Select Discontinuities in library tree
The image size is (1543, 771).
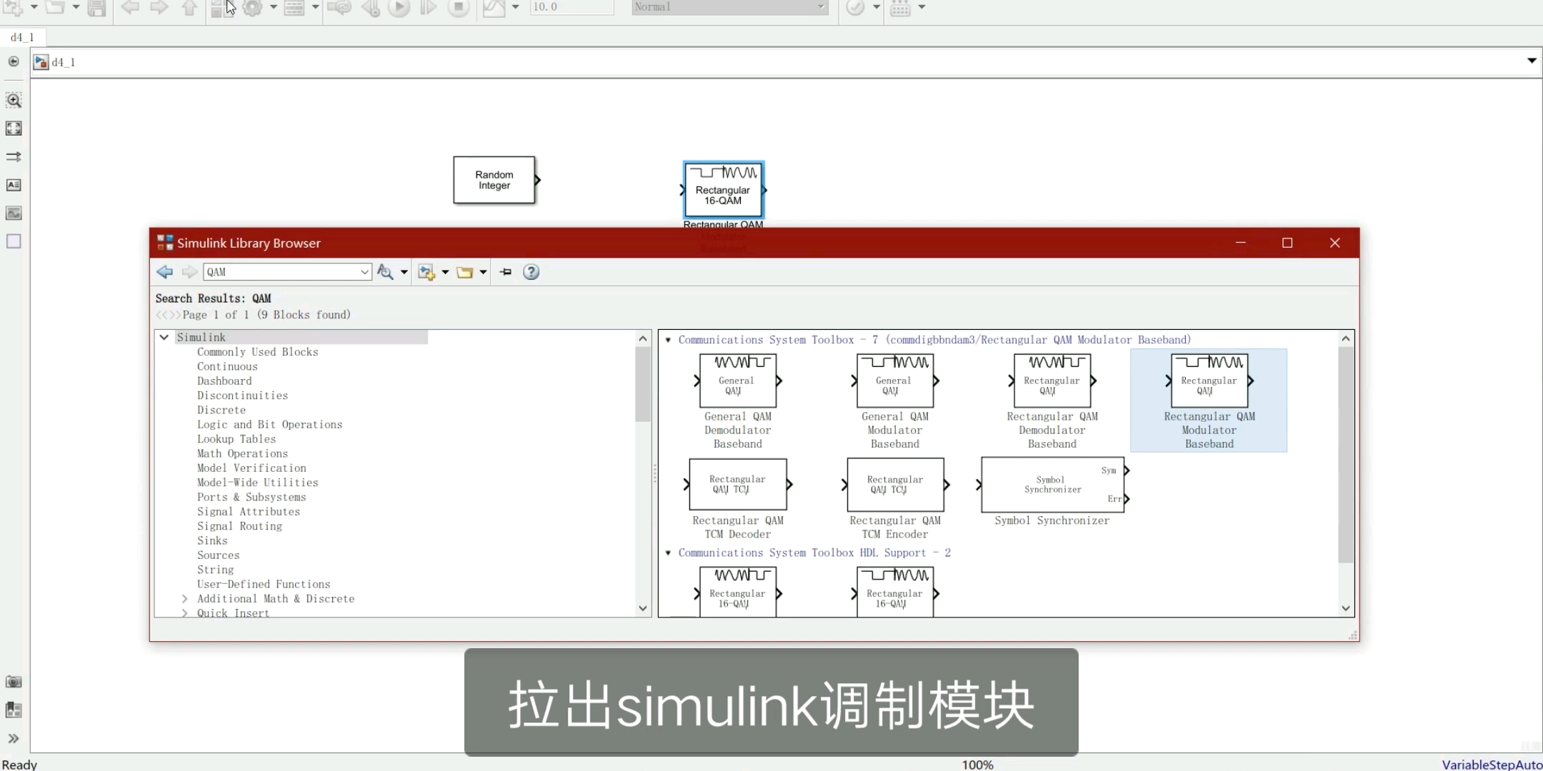tap(243, 395)
